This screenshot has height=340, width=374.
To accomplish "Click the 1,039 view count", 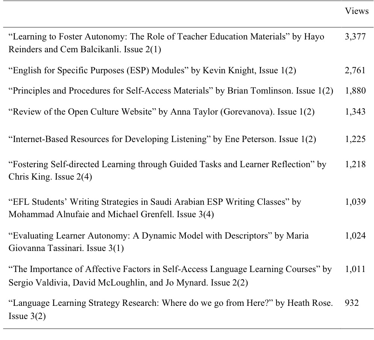I will [x=355, y=202].
